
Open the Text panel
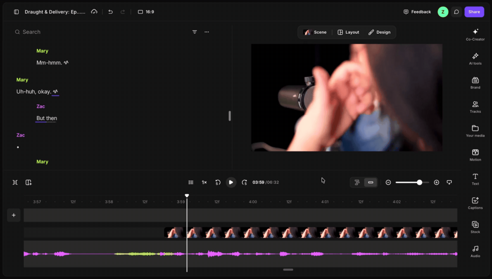(x=475, y=179)
